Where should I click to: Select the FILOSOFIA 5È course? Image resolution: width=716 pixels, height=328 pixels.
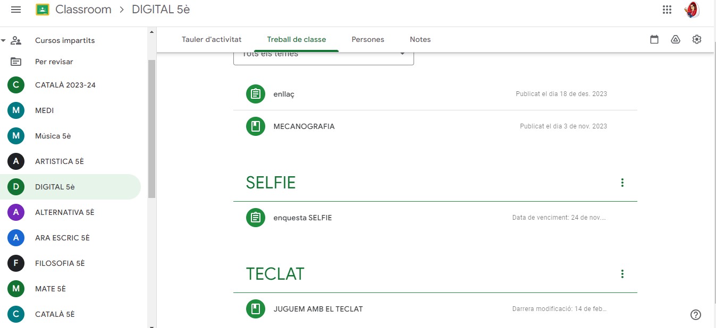(60, 263)
